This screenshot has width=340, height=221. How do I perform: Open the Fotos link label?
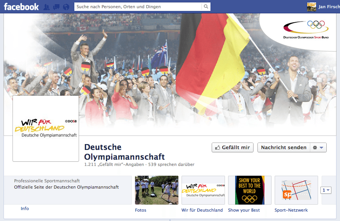tap(140, 210)
